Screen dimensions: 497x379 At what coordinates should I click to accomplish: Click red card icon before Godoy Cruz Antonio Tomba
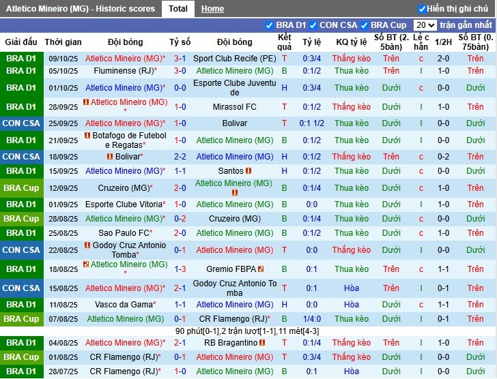(87, 245)
